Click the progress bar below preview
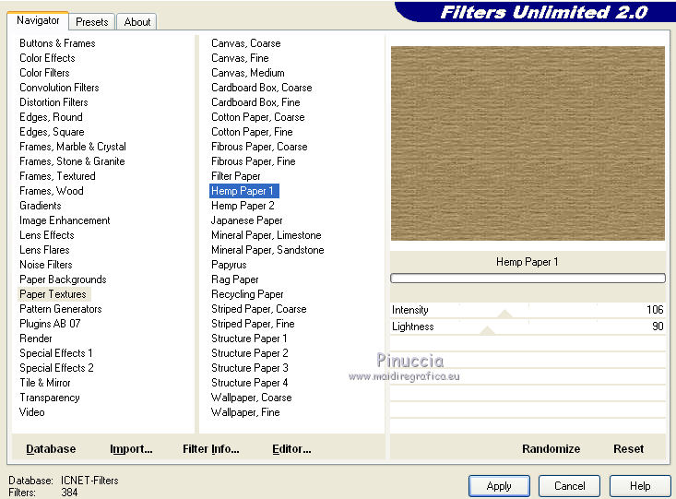Screen dimensions: 676x499 point(528,279)
